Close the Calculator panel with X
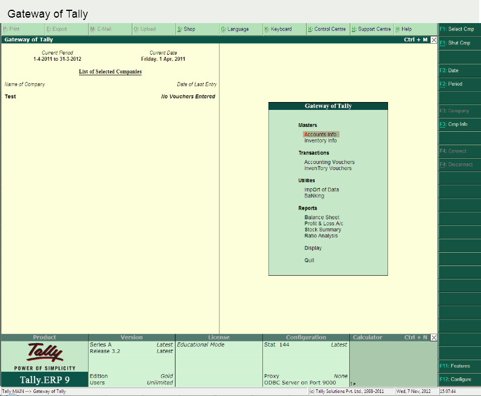 [x=434, y=338]
